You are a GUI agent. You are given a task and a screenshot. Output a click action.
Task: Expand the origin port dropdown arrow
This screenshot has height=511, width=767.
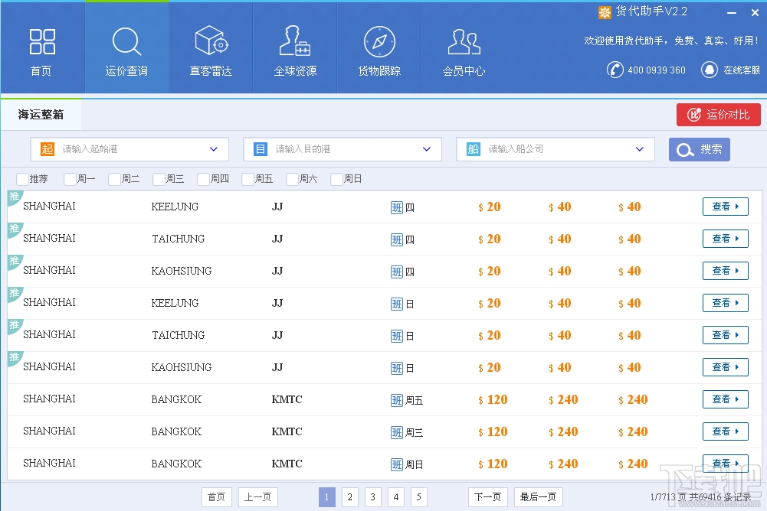coord(213,149)
